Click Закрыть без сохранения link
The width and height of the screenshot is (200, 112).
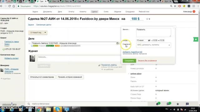(147, 61)
